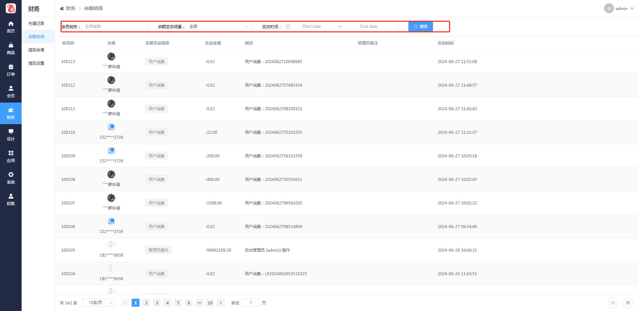Expand the admin user menu
The width and height of the screenshot is (638, 311).
click(x=619, y=8)
